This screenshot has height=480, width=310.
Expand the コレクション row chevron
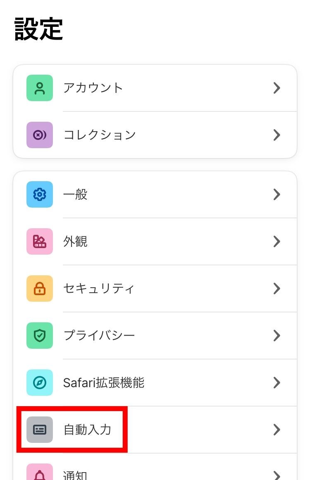(x=277, y=135)
